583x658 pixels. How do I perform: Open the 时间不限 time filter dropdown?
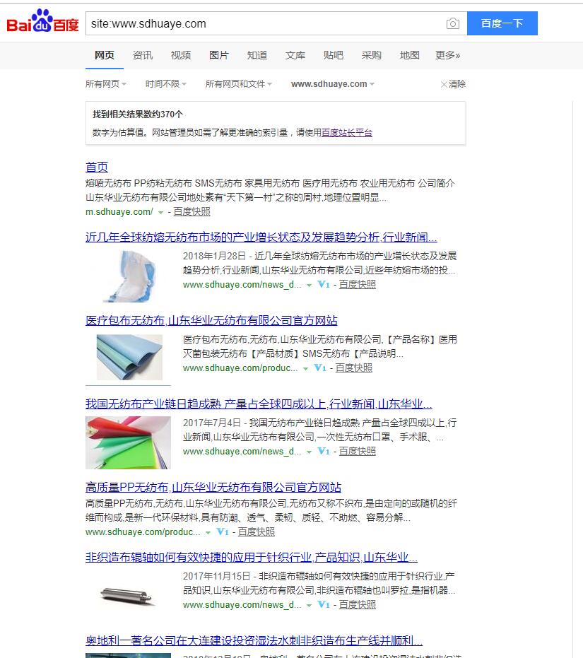[x=166, y=84]
